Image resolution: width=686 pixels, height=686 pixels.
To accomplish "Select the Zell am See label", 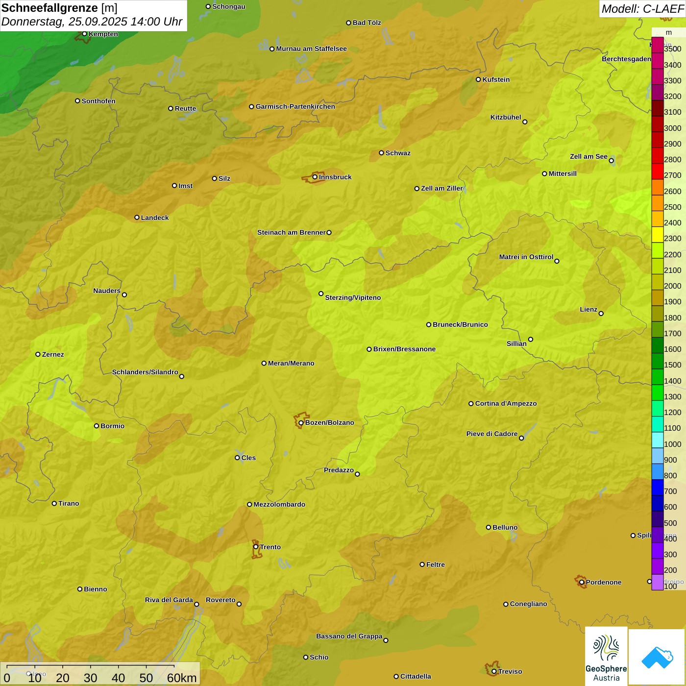I will click(x=588, y=156).
